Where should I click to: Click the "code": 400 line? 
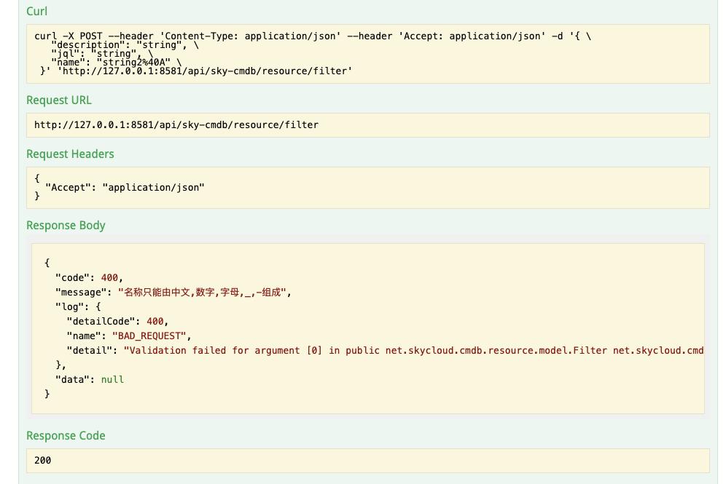coord(89,278)
